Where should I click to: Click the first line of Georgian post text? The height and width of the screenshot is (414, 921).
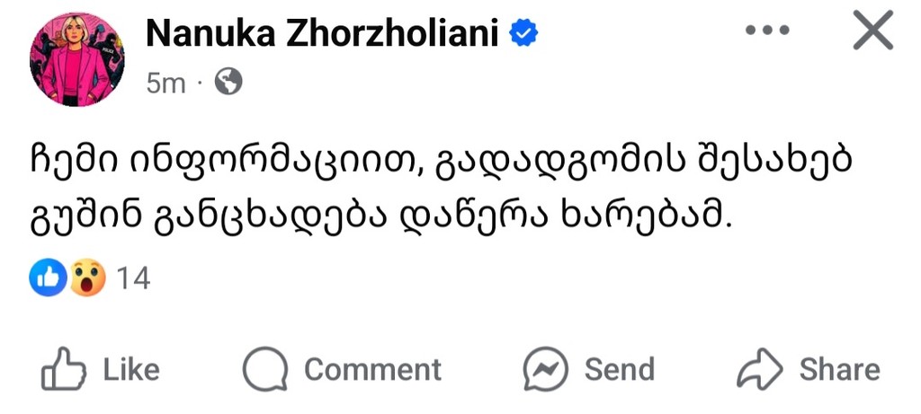pyautogui.click(x=438, y=164)
